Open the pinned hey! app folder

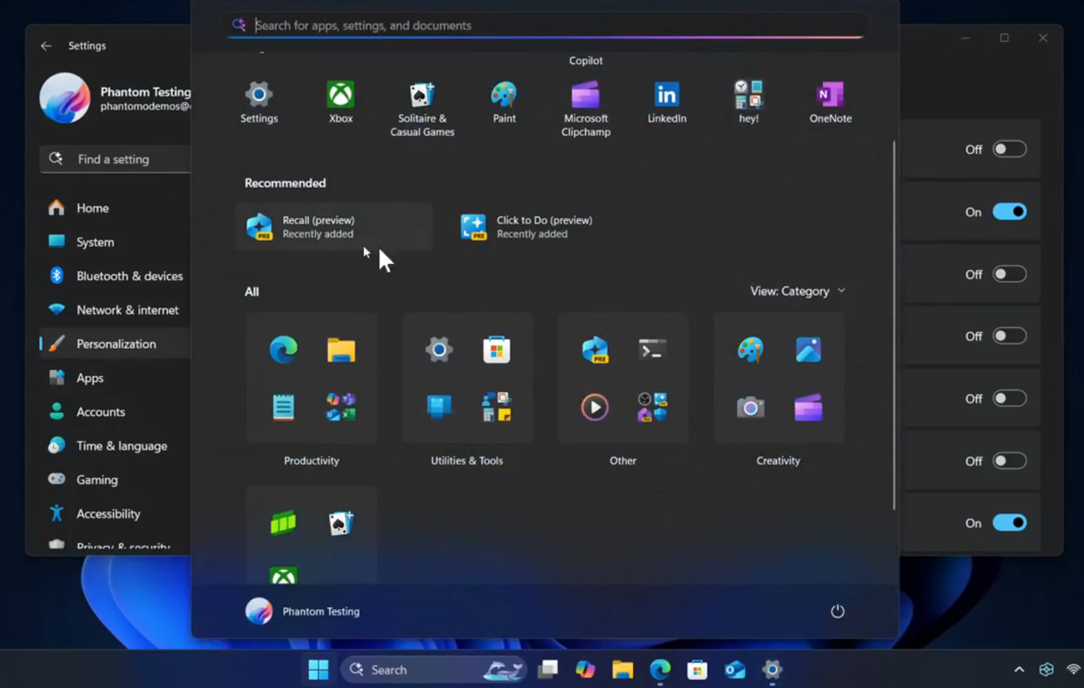coord(749,102)
